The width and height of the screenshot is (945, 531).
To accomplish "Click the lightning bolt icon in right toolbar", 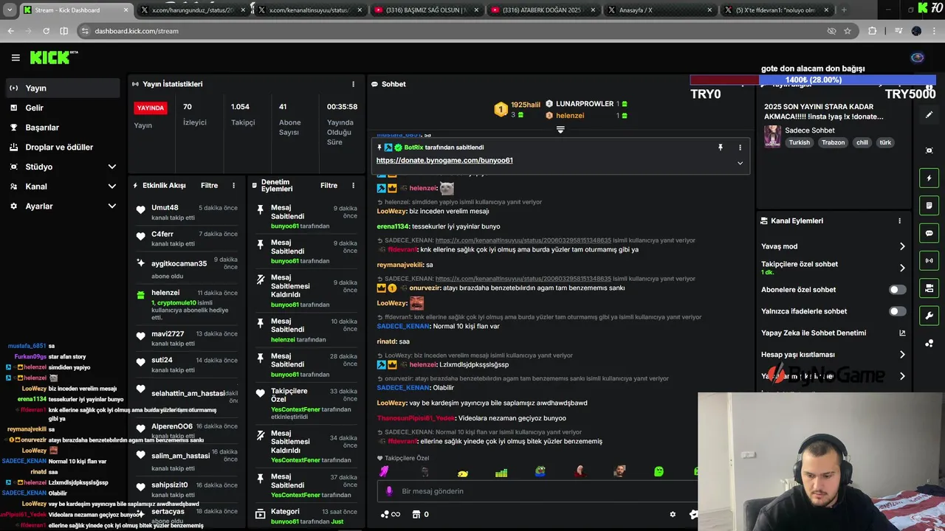I will 929,178.
